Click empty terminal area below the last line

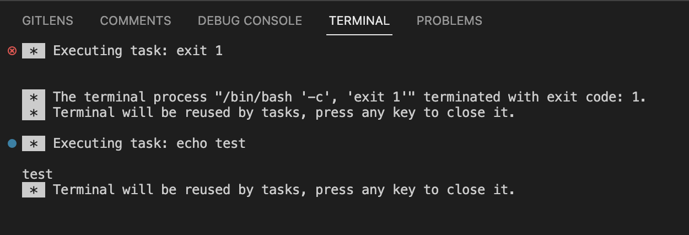tap(331, 218)
